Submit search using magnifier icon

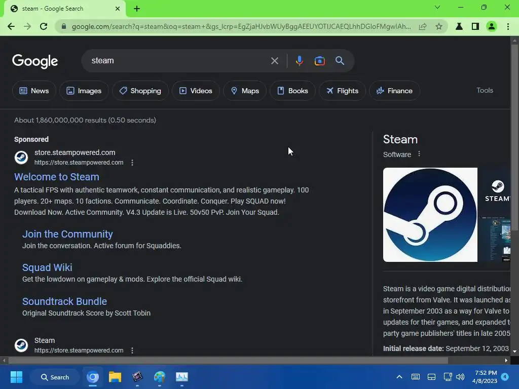point(340,61)
